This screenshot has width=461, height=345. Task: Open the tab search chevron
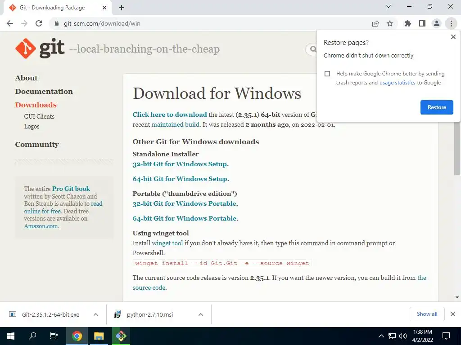[389, 6]
